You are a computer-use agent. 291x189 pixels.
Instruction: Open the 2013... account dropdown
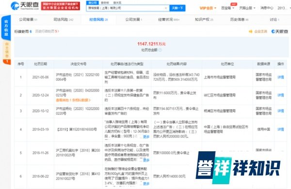pyautogui.click(x=284, y=8)
